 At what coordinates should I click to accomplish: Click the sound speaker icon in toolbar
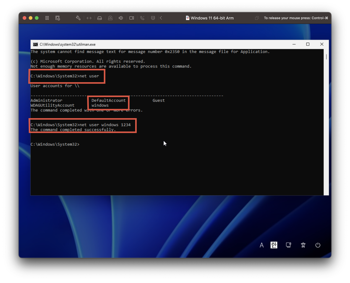click(121, 18)
